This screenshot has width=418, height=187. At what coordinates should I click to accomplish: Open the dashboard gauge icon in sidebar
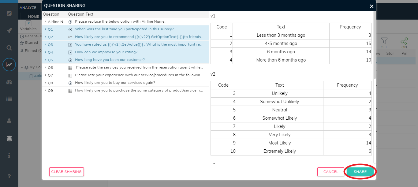(x=9, y=82)
